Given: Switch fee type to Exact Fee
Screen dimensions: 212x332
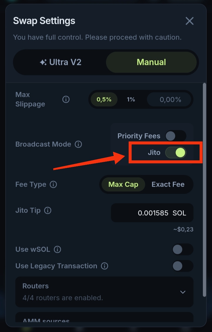Looking at the screenshot, I should click(x=168, y=185).
